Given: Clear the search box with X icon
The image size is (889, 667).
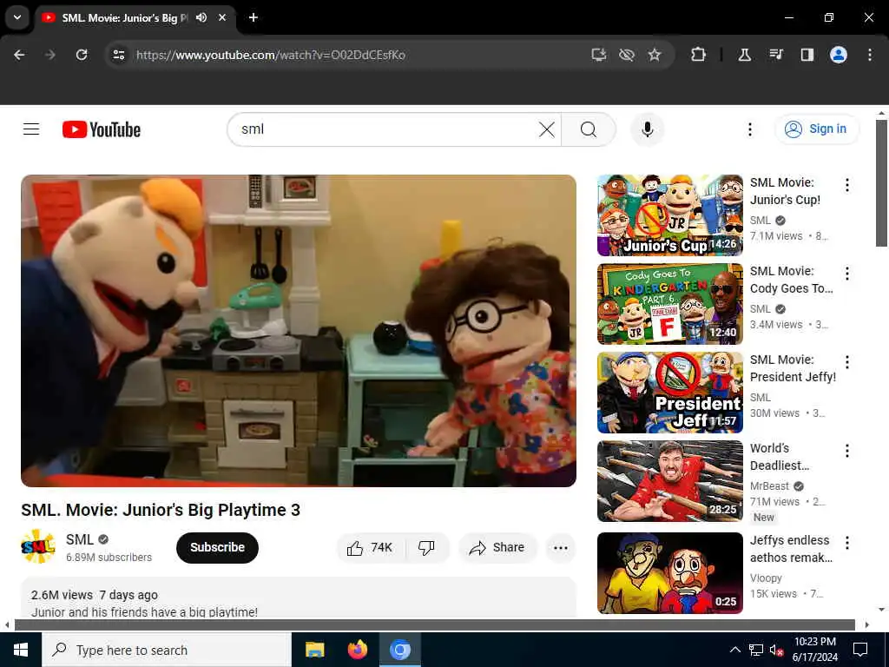Looking at the screenshot, I should (547, 129).
